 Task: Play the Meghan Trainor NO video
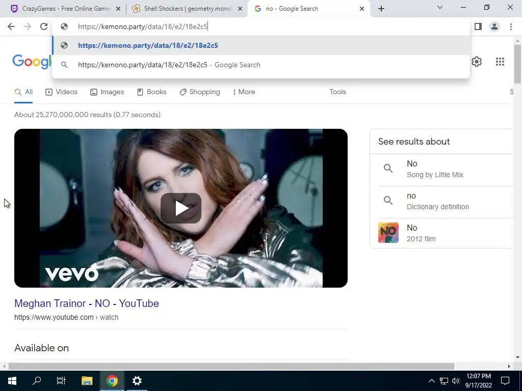181,208
